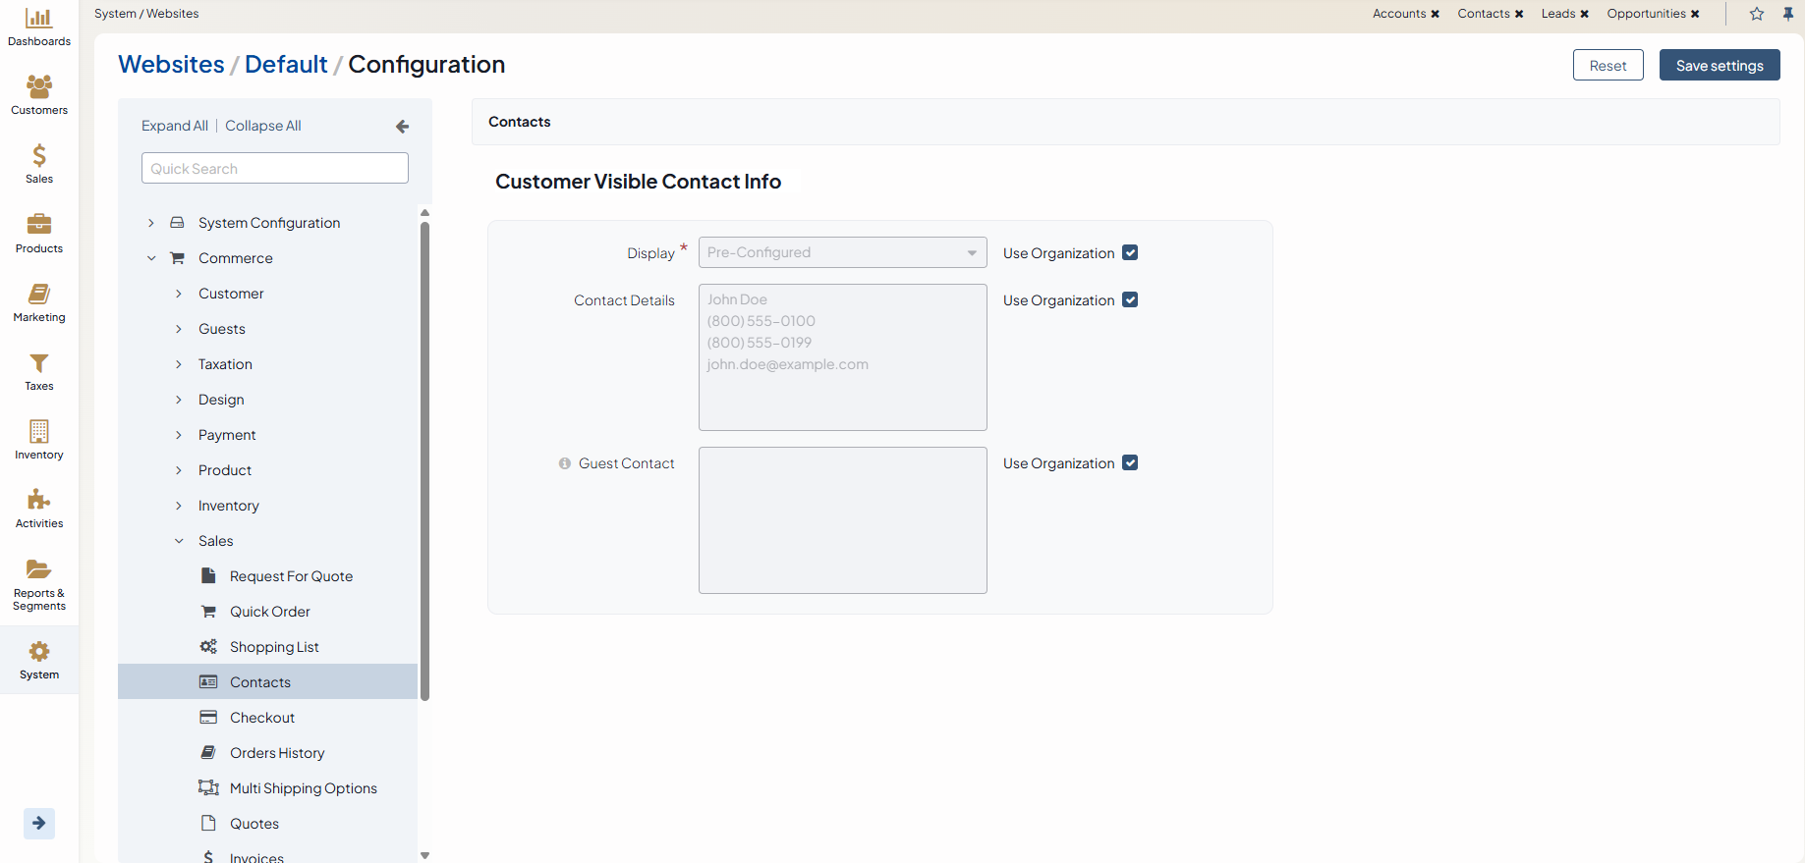Image resolution: width=1805 pixels, height=863 pixels.
Task: Uncheck Use Organization for Display
Action: point(1130,253)
